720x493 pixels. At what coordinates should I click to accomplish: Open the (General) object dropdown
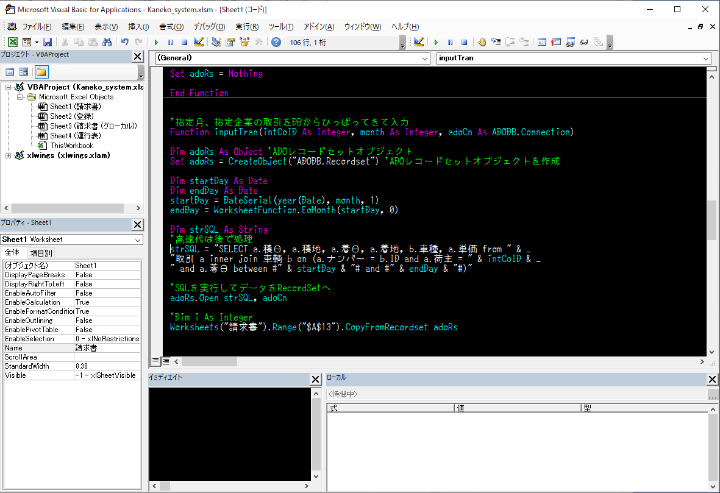(425, 59)
